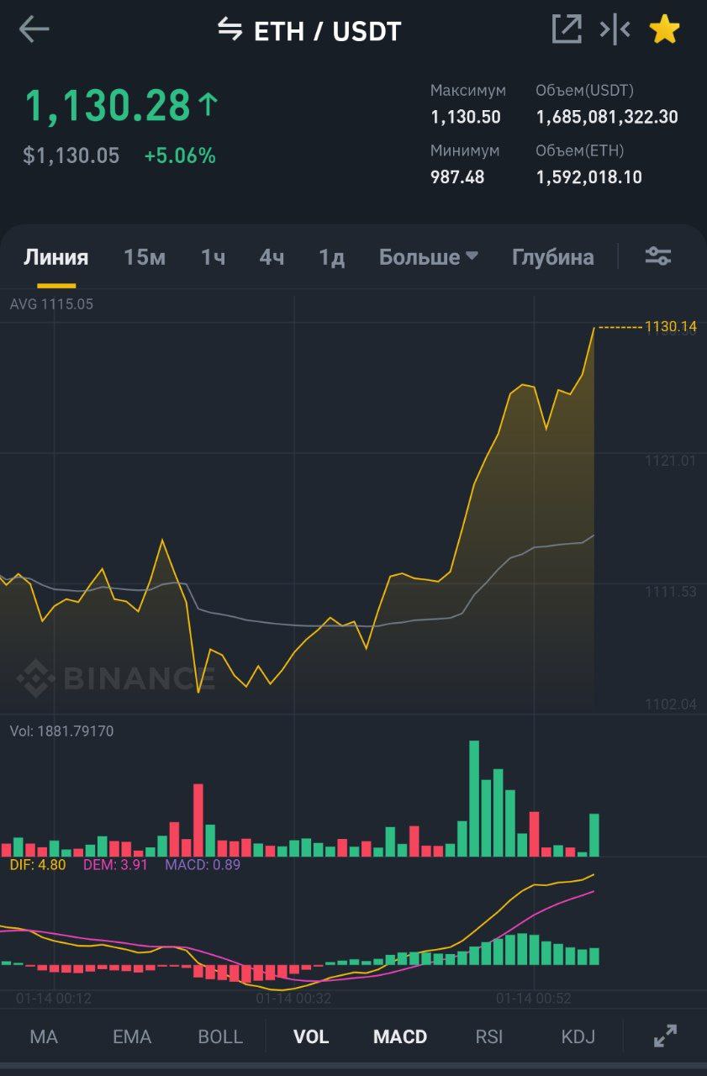Image resolution: width=707 pixels, height=1076 pixels.
Task: Enable KDJ indicator
Action: pos(578,1036)
